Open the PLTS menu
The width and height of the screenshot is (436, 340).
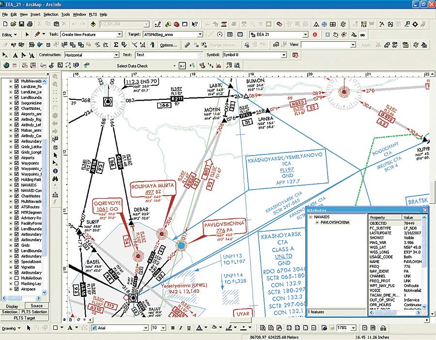(93, 15)
